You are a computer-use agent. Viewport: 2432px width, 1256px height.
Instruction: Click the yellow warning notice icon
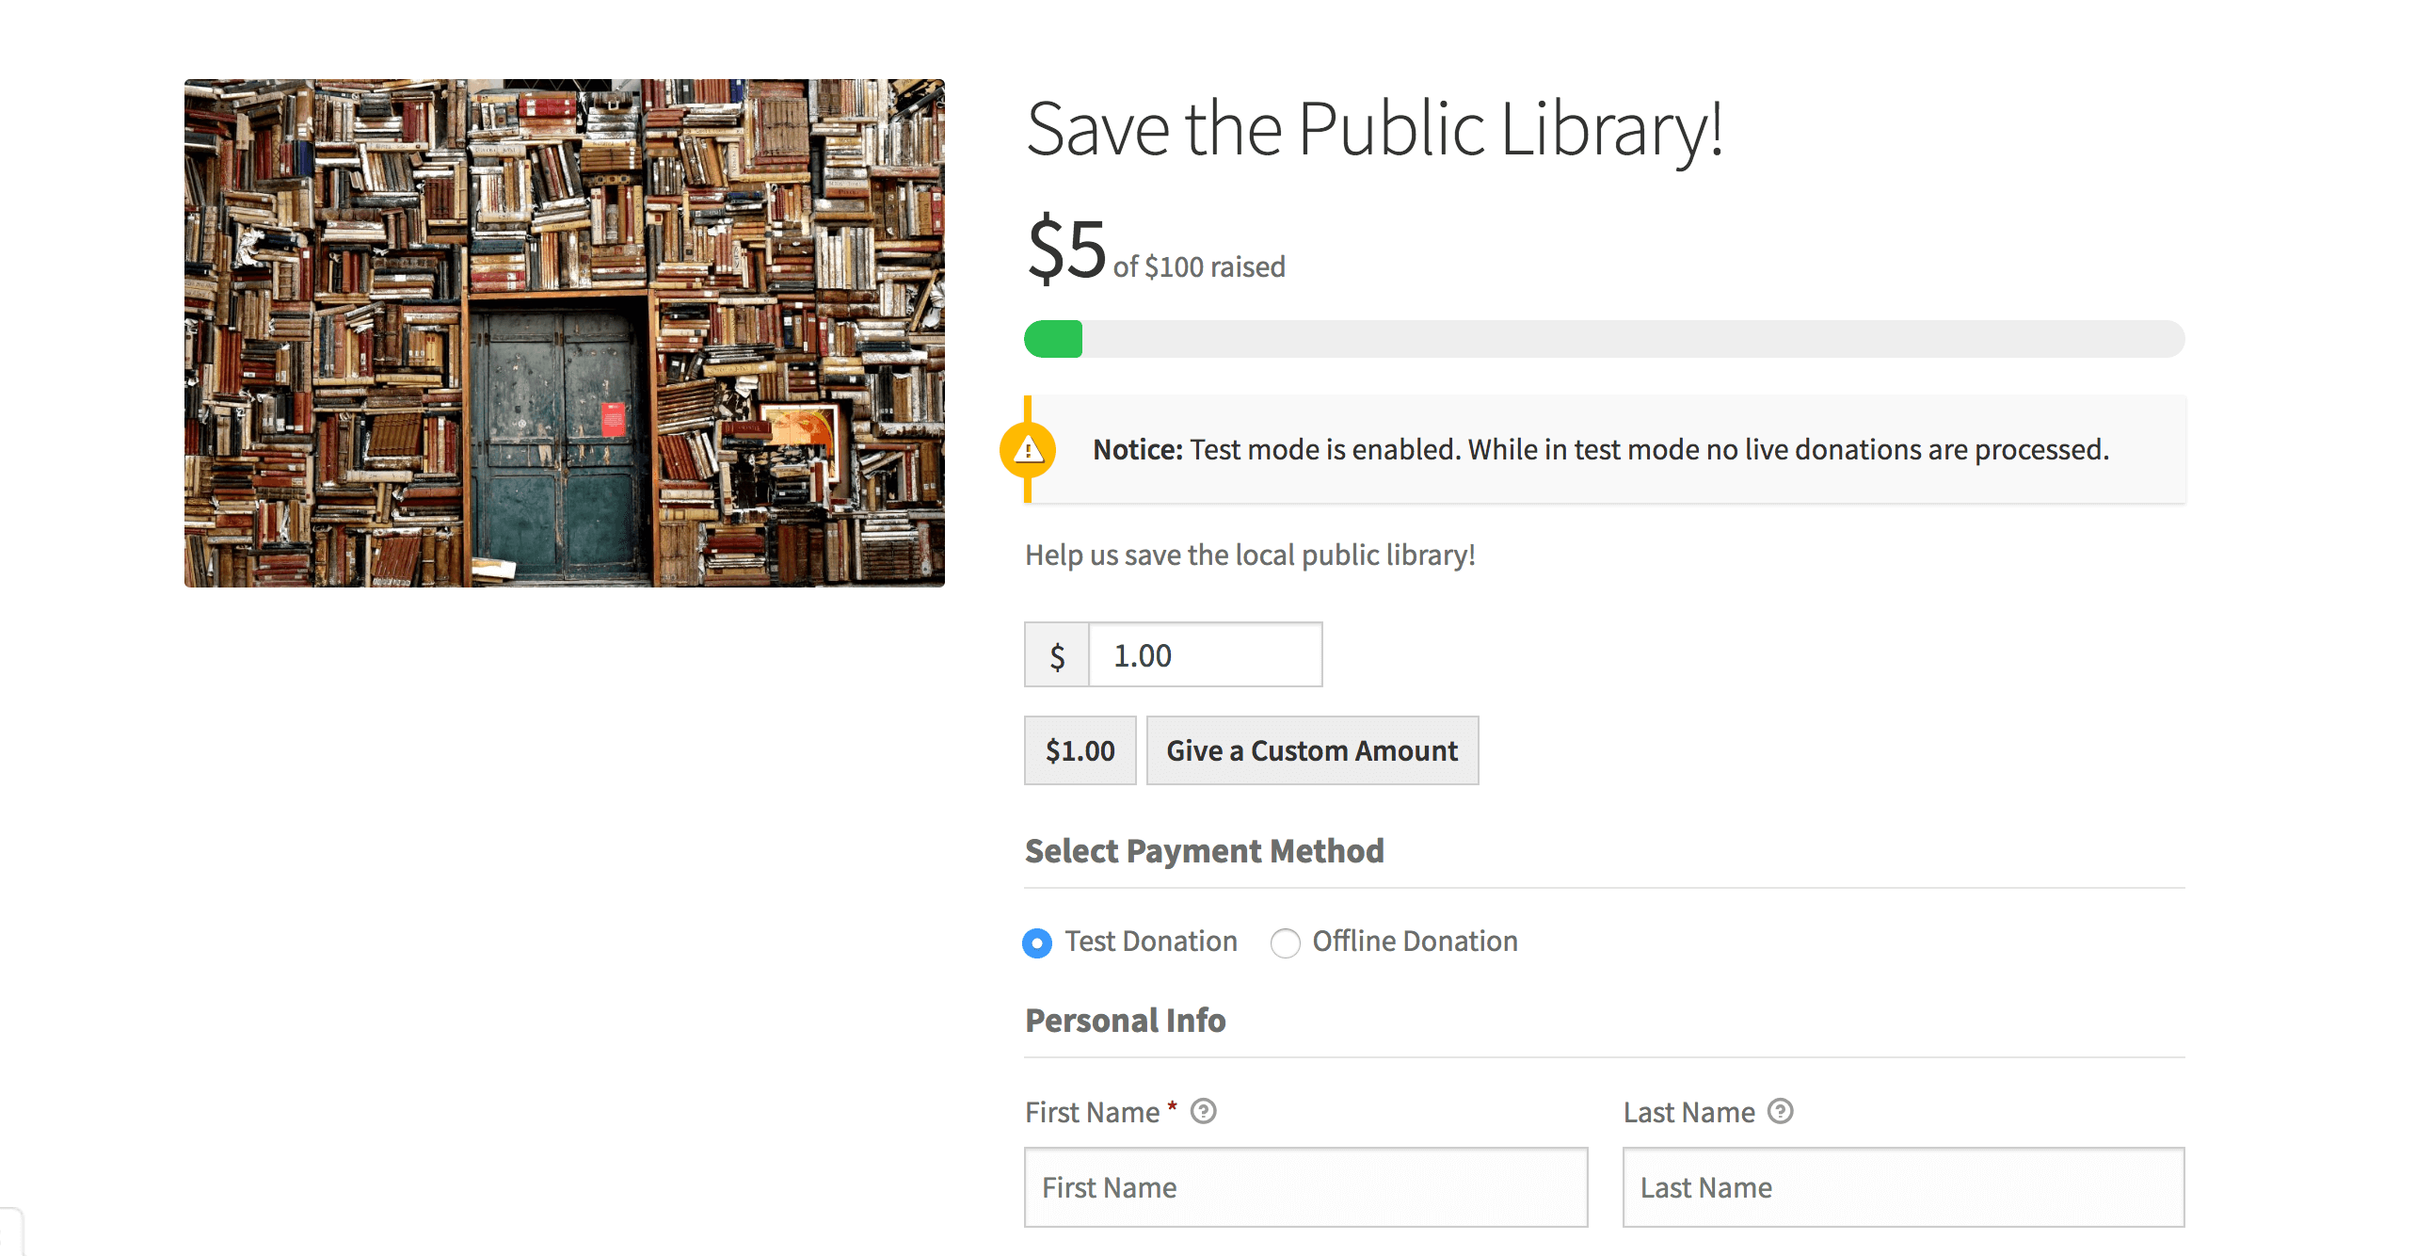[x=1028, y=450]
